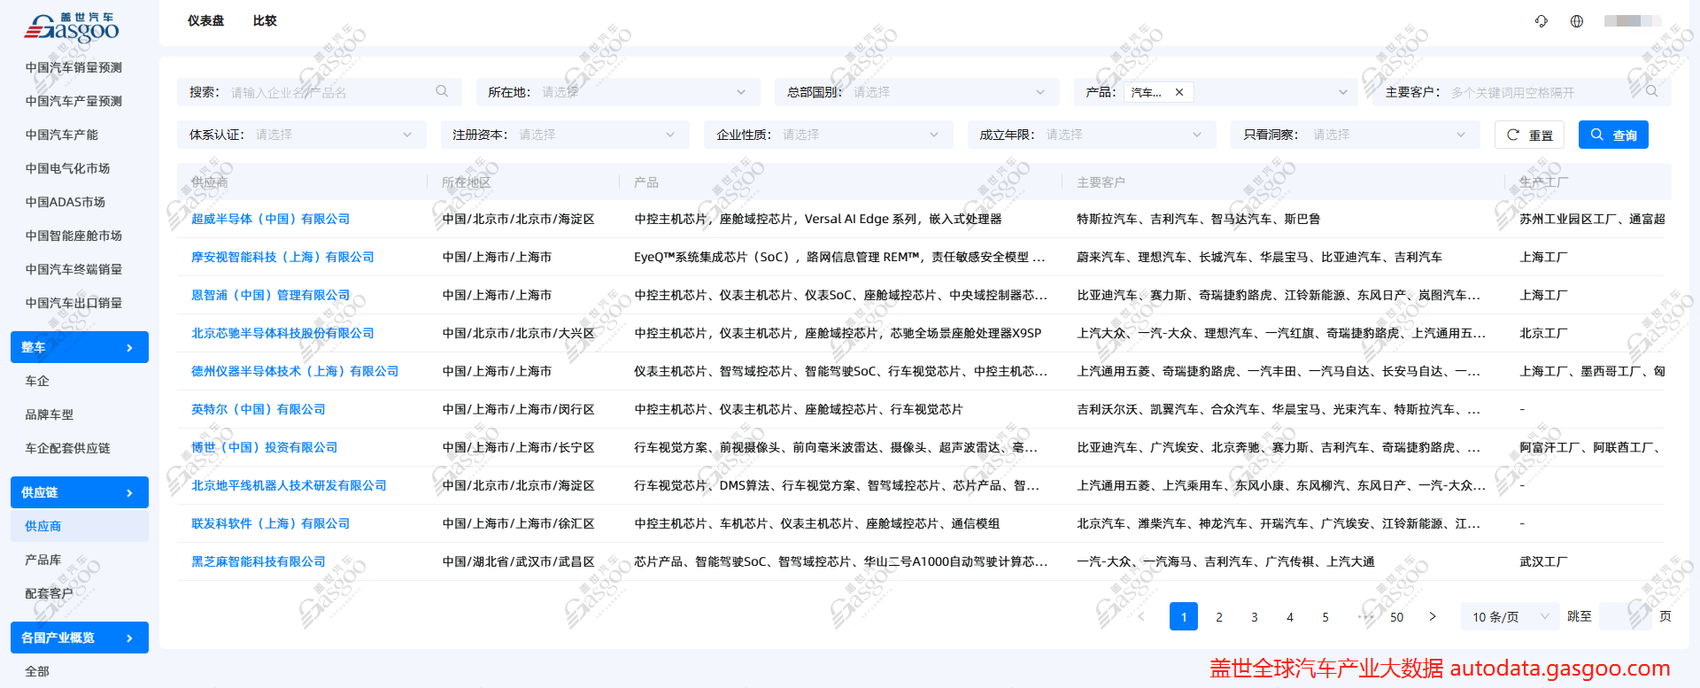Screen dimensions: 1700x688
Task: Open 车企 in sidebar
Action: (37, 381)
